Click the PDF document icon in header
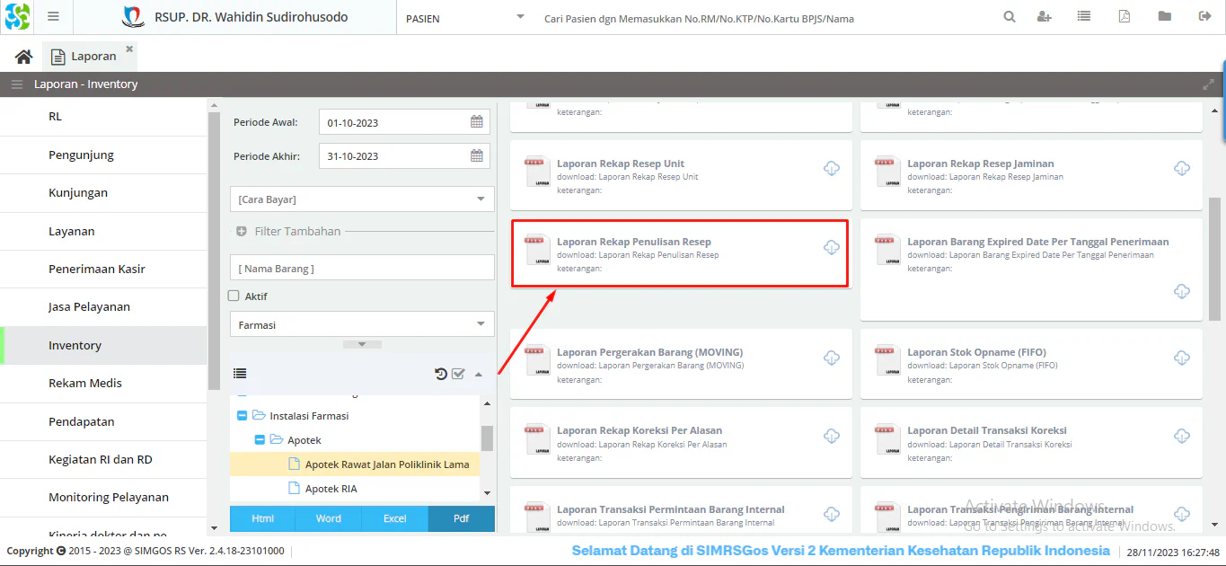Viewport: 1226px width, 566px height. [1125, 17]
